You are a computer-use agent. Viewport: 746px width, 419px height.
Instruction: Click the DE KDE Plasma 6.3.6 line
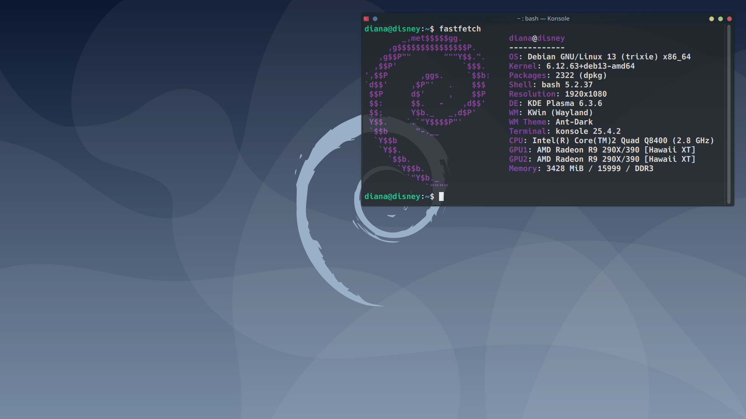[x=555, y=103]
